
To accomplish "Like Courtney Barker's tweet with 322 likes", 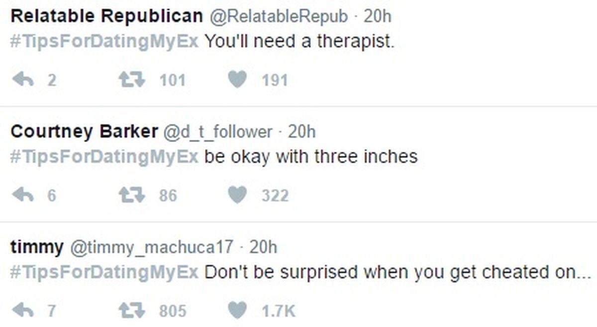I will [x=237, y=195].
